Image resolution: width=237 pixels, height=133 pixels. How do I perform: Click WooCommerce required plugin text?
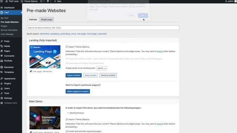pos(77,113)
